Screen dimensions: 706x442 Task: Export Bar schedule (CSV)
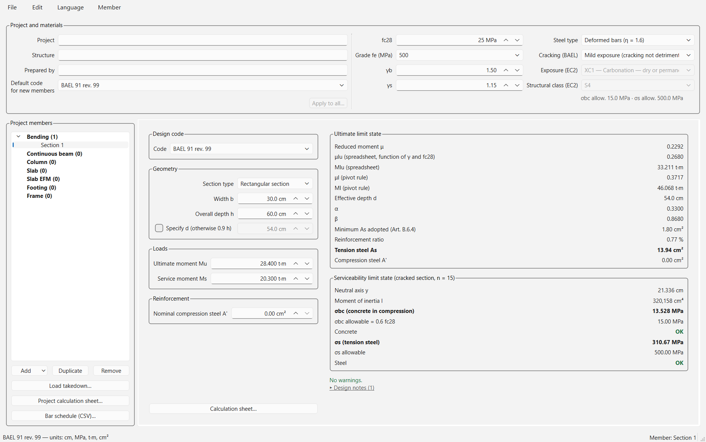[70, 416]
